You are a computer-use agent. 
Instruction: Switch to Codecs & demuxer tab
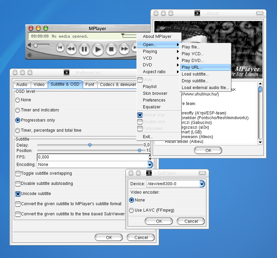(x=117, y=85)
